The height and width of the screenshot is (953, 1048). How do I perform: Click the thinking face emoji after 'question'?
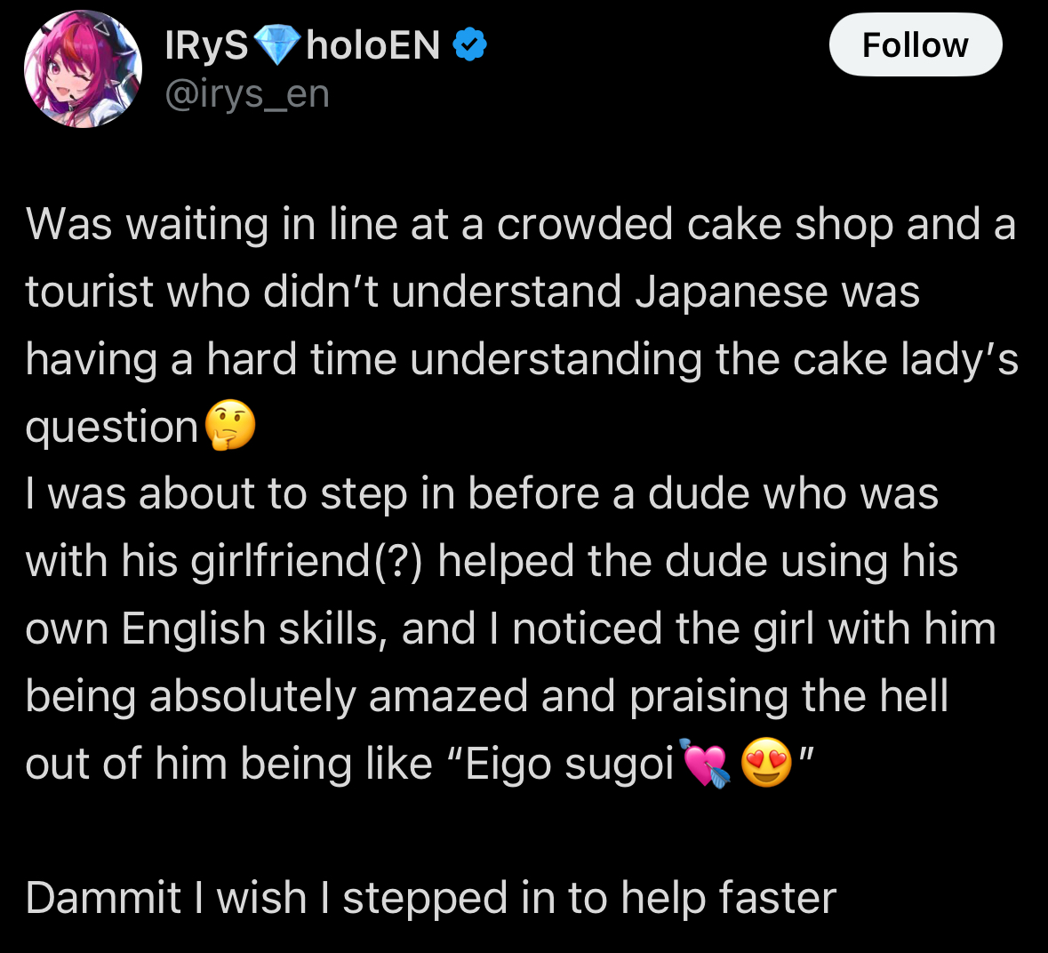point(230,427)
